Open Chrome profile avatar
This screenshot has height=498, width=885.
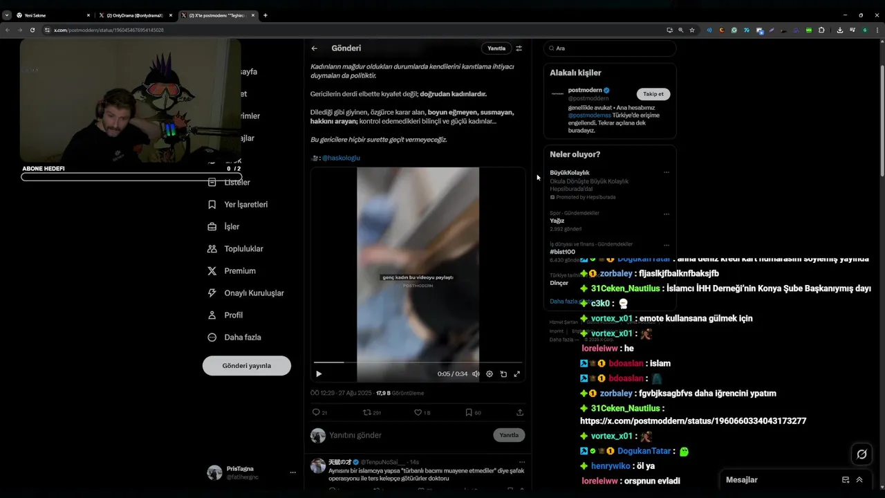coord(865,30)
